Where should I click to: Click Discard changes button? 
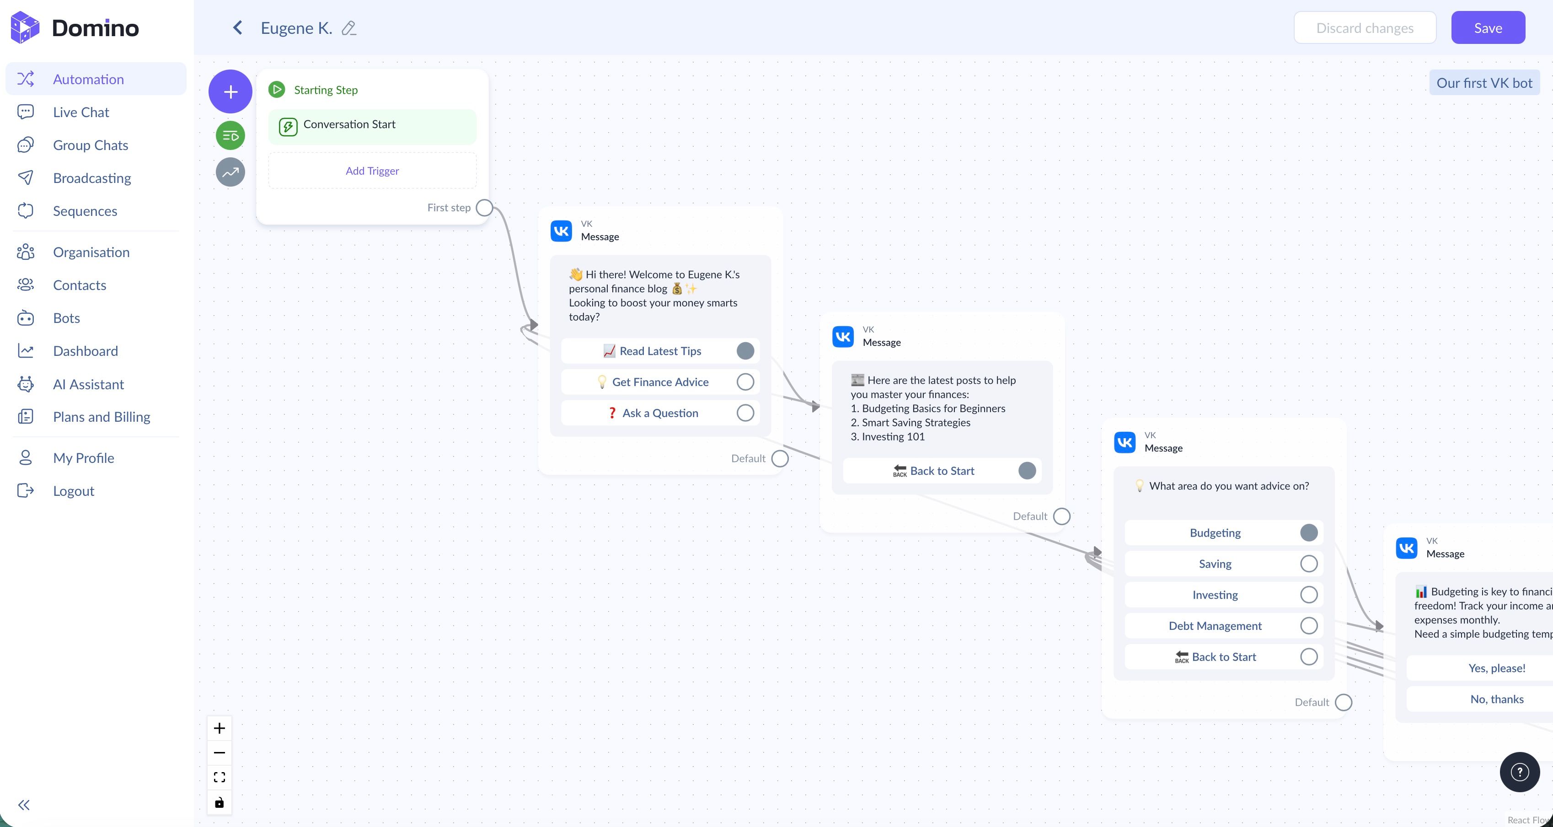1364,28
